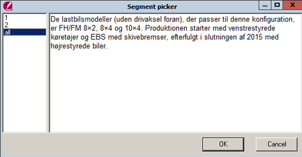
Task: Click the Segment picker title bar
Action: pyautogui.click(x=152, y=7)
